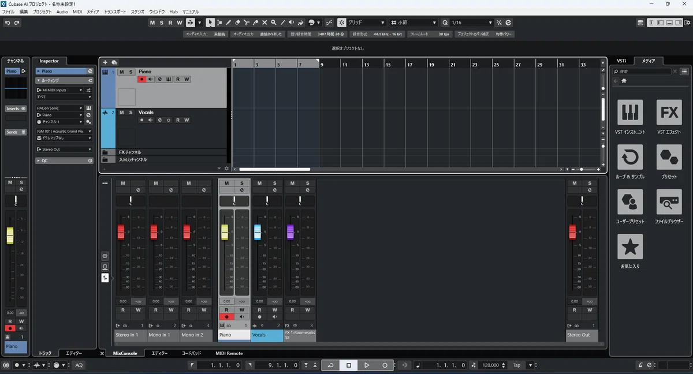Select the Range Selection tool

(219, 23)
